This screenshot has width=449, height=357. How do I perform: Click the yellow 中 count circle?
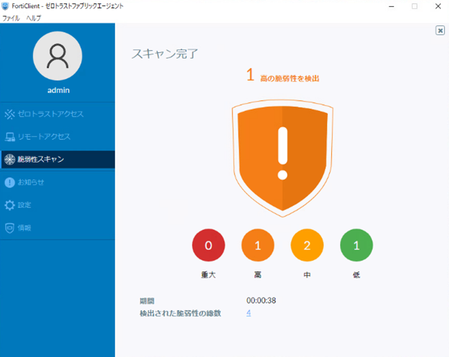[x=307, y=245]
